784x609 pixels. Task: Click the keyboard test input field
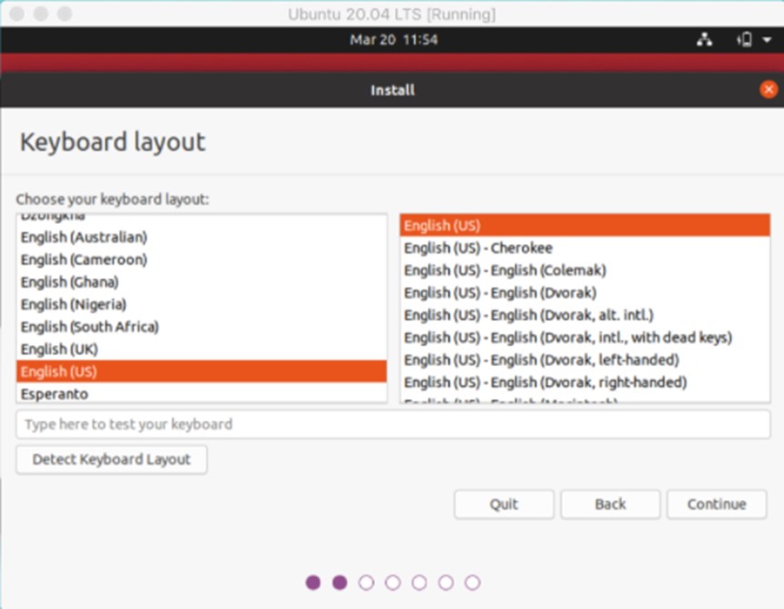(x=393, y=424)
